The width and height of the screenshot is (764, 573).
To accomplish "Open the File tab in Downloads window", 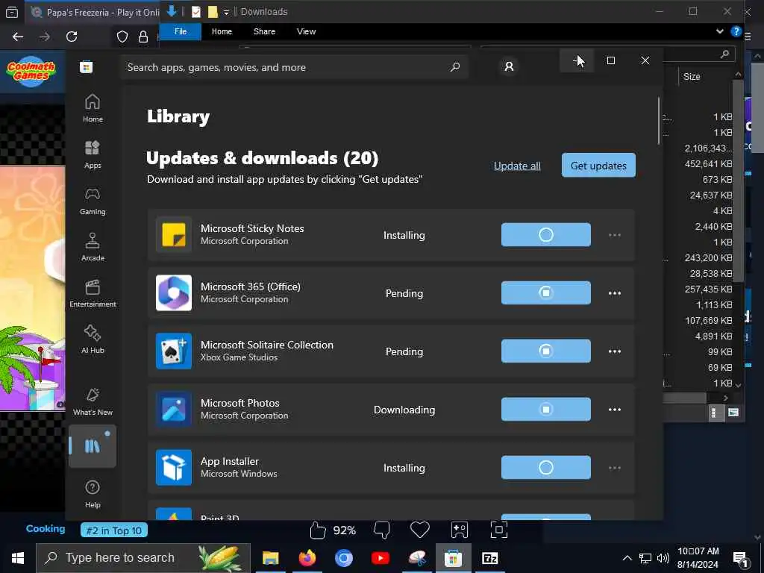I will (x=181, y=31).
